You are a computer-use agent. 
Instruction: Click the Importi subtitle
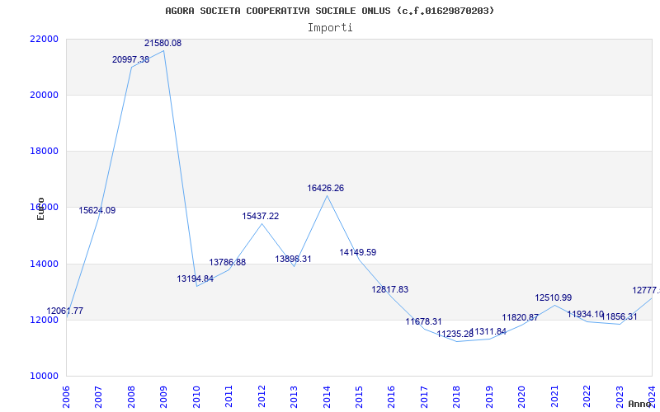(330, 28)
